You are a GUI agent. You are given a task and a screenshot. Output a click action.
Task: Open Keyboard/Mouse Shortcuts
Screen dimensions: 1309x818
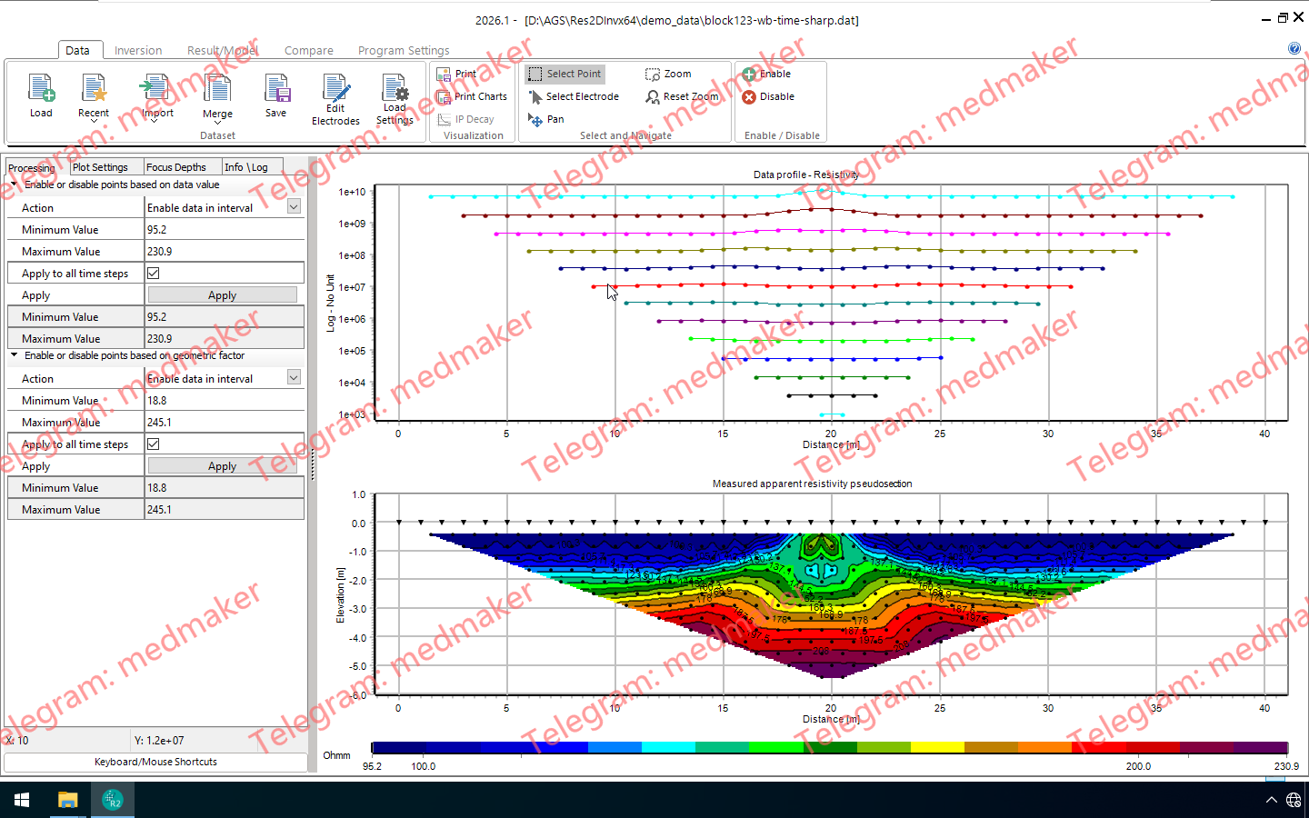[x=155, y=762]
